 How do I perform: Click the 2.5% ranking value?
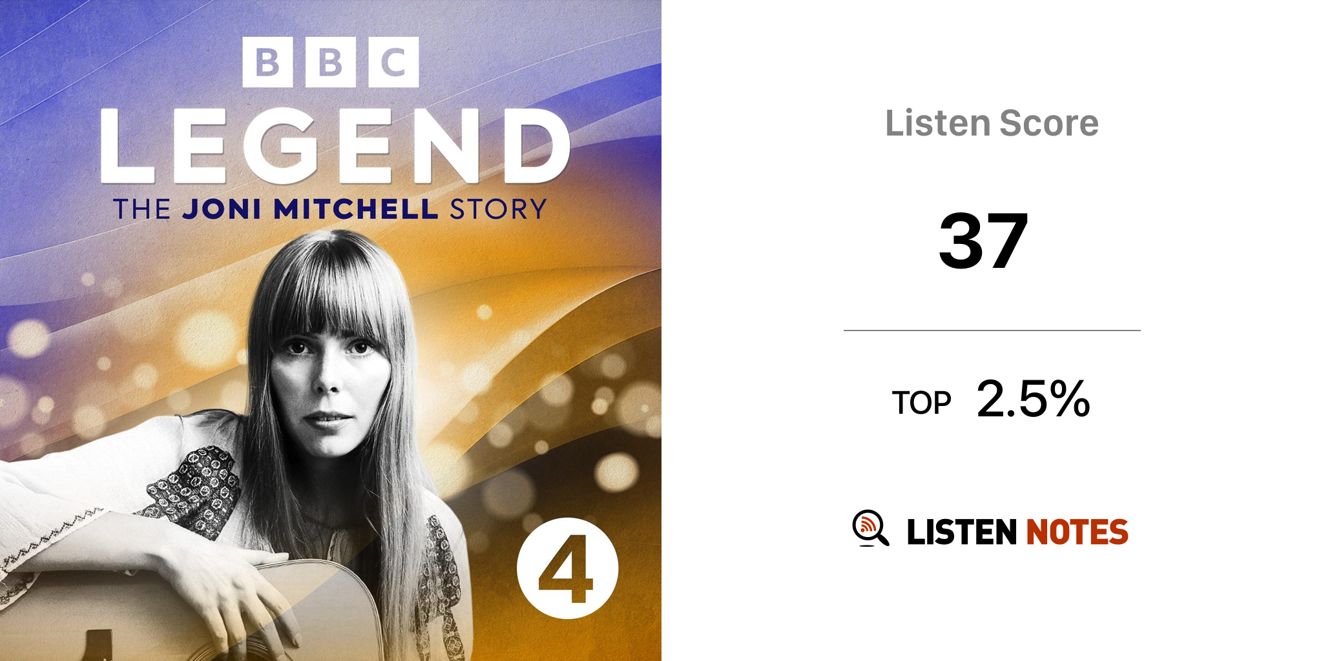point(1033,400)
